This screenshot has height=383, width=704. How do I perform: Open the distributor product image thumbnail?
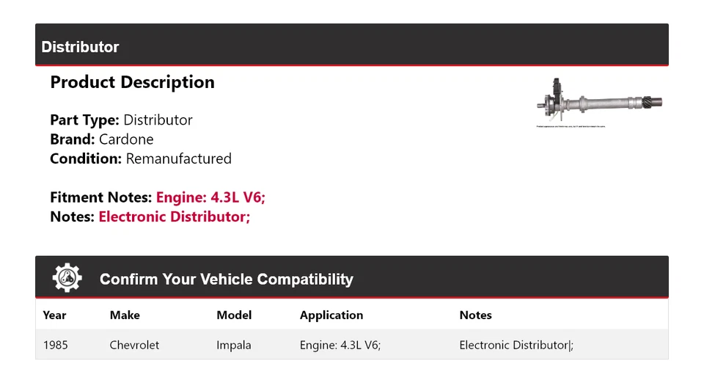click(x=599, y=103)
